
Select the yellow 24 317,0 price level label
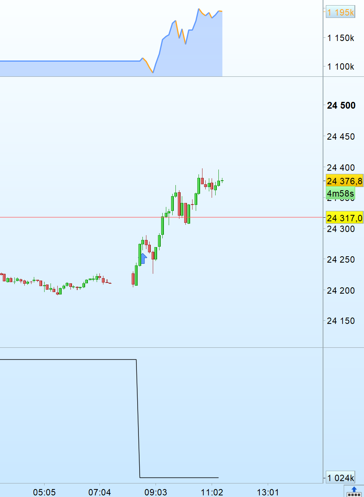(x=345, y=218)
